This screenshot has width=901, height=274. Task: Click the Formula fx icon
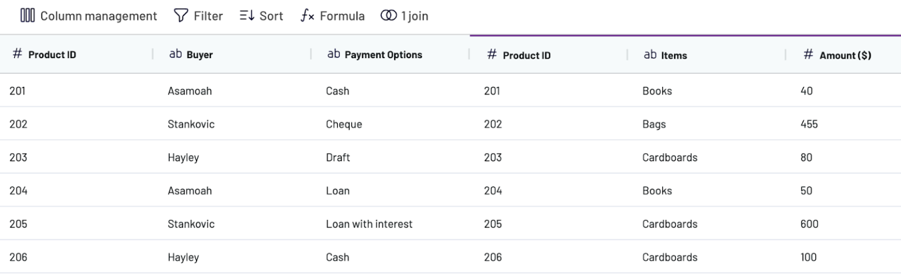(x=307, y=16)
